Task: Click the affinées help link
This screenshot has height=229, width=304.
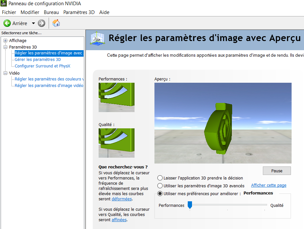Action: [x=119, y=220]
